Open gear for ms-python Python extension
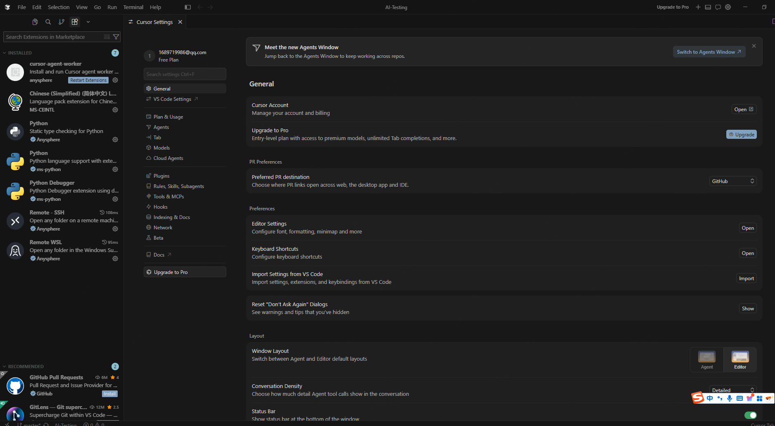The height and width of the screenshot is (426, 775). coord(115,169)
